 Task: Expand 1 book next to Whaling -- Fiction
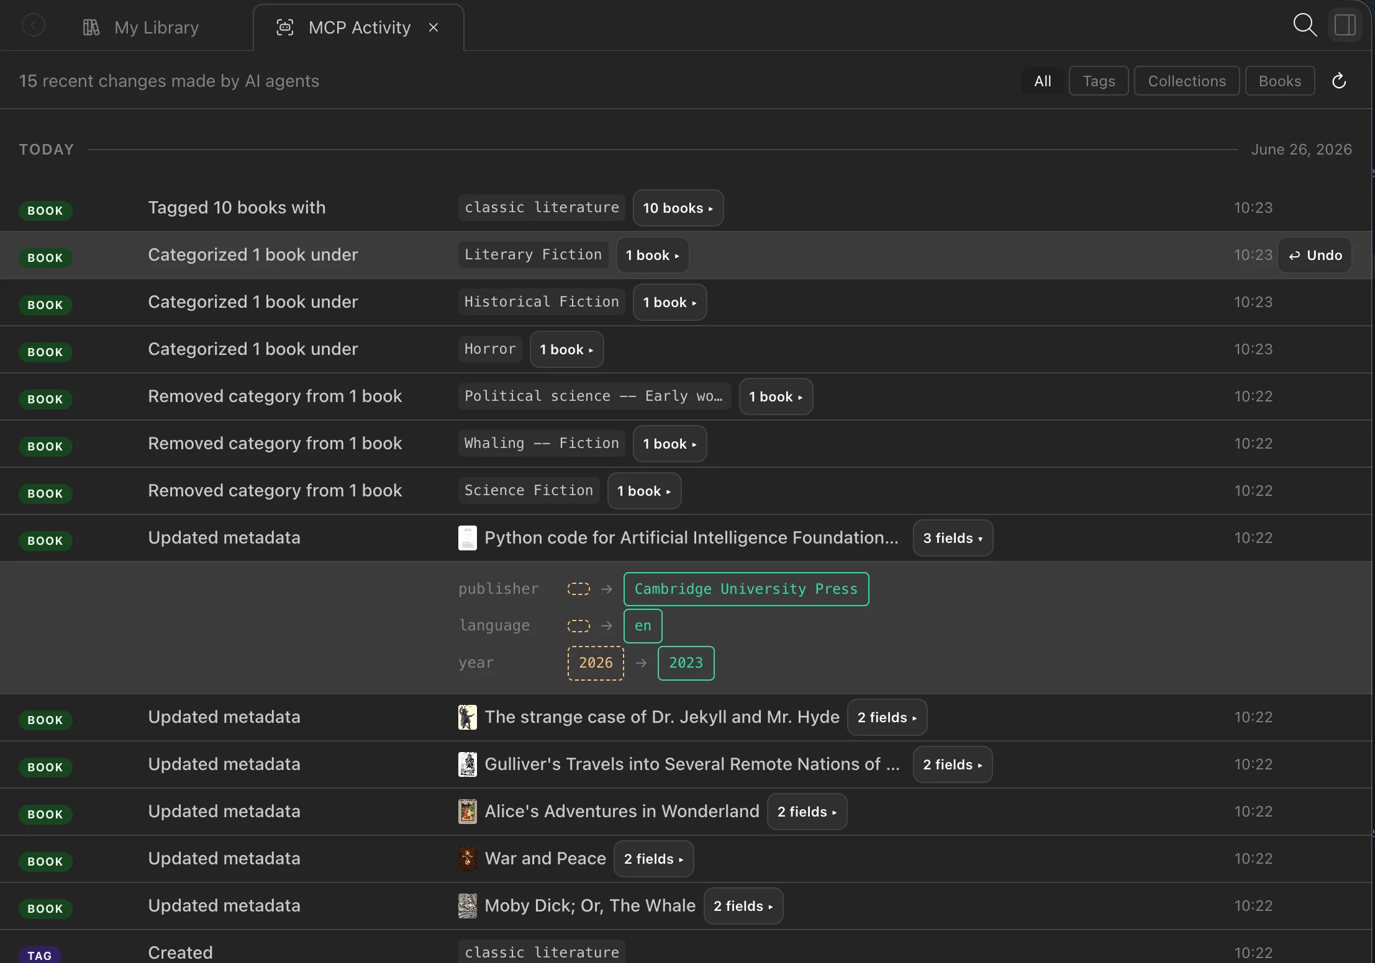coord(670,444)
